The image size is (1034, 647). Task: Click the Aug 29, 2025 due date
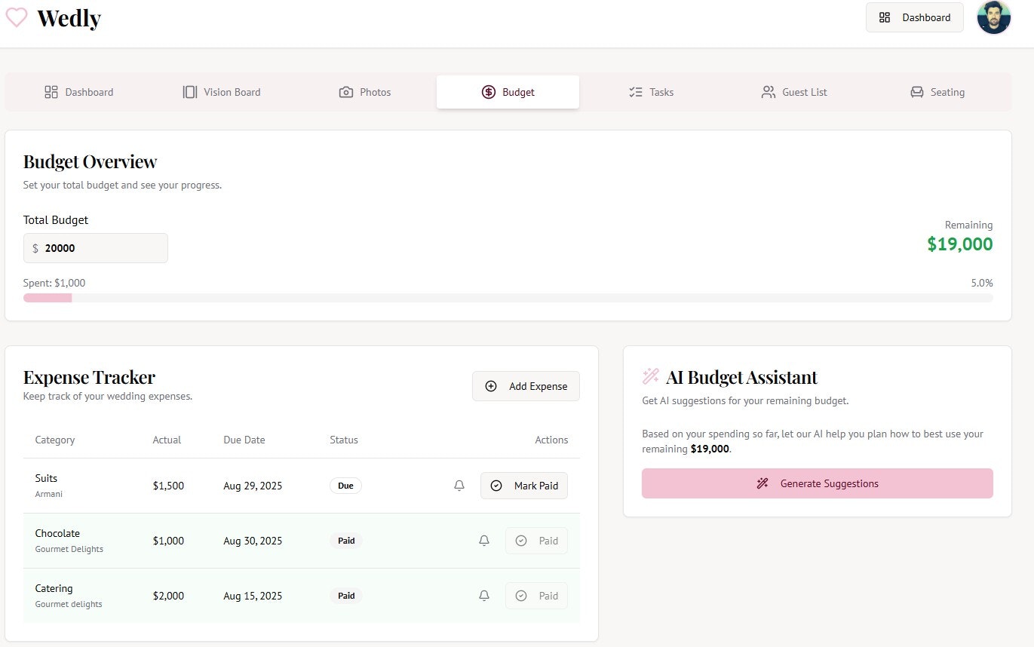253,486
